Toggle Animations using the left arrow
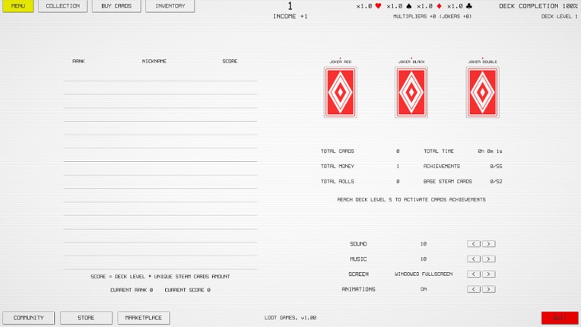 [474, 289]
